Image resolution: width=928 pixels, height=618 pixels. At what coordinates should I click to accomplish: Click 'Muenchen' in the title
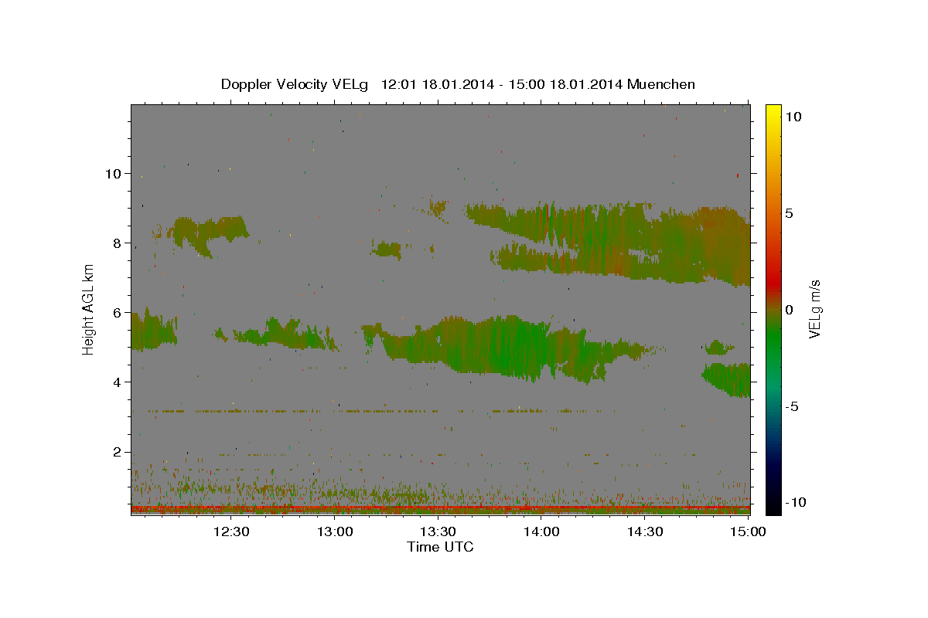[x=662, y=84]
